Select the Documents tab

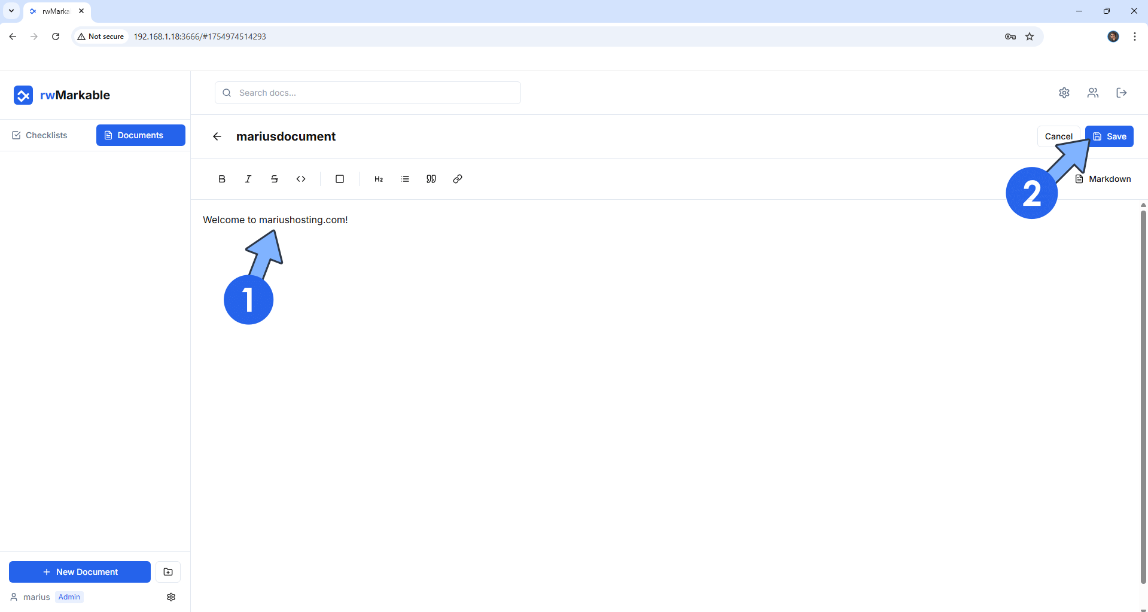tap(141, 135)
